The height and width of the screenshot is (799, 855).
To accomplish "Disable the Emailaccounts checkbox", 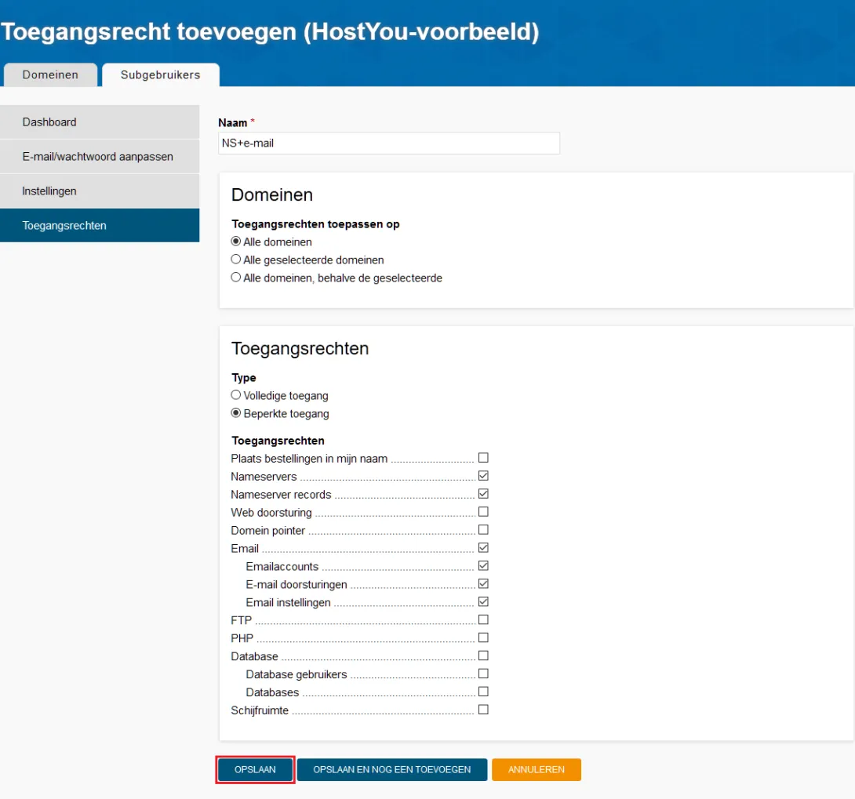I will tap(483, 565).
